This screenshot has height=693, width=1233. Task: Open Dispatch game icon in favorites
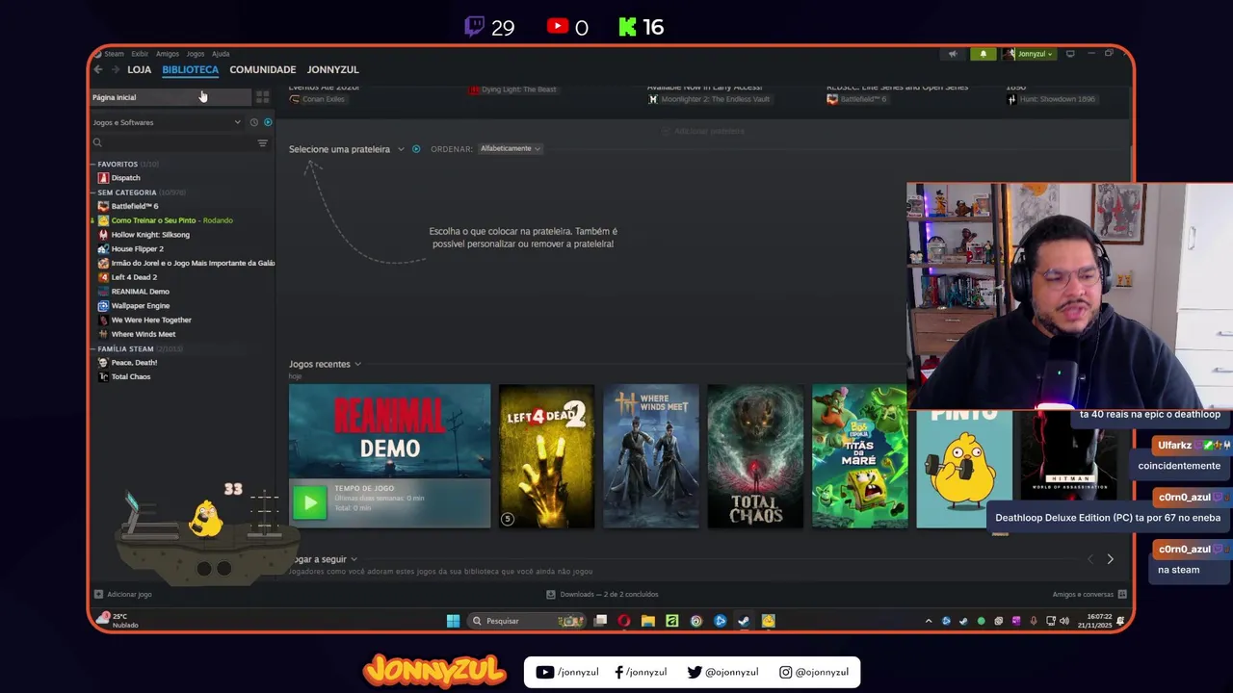pyautogui.click(x=103, y=178)
